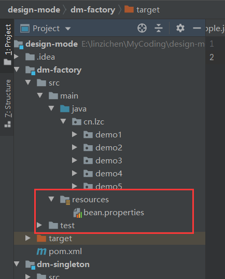Click the main folder icon
The width and height of the screenshot is (225, 279).
point(53,96)
